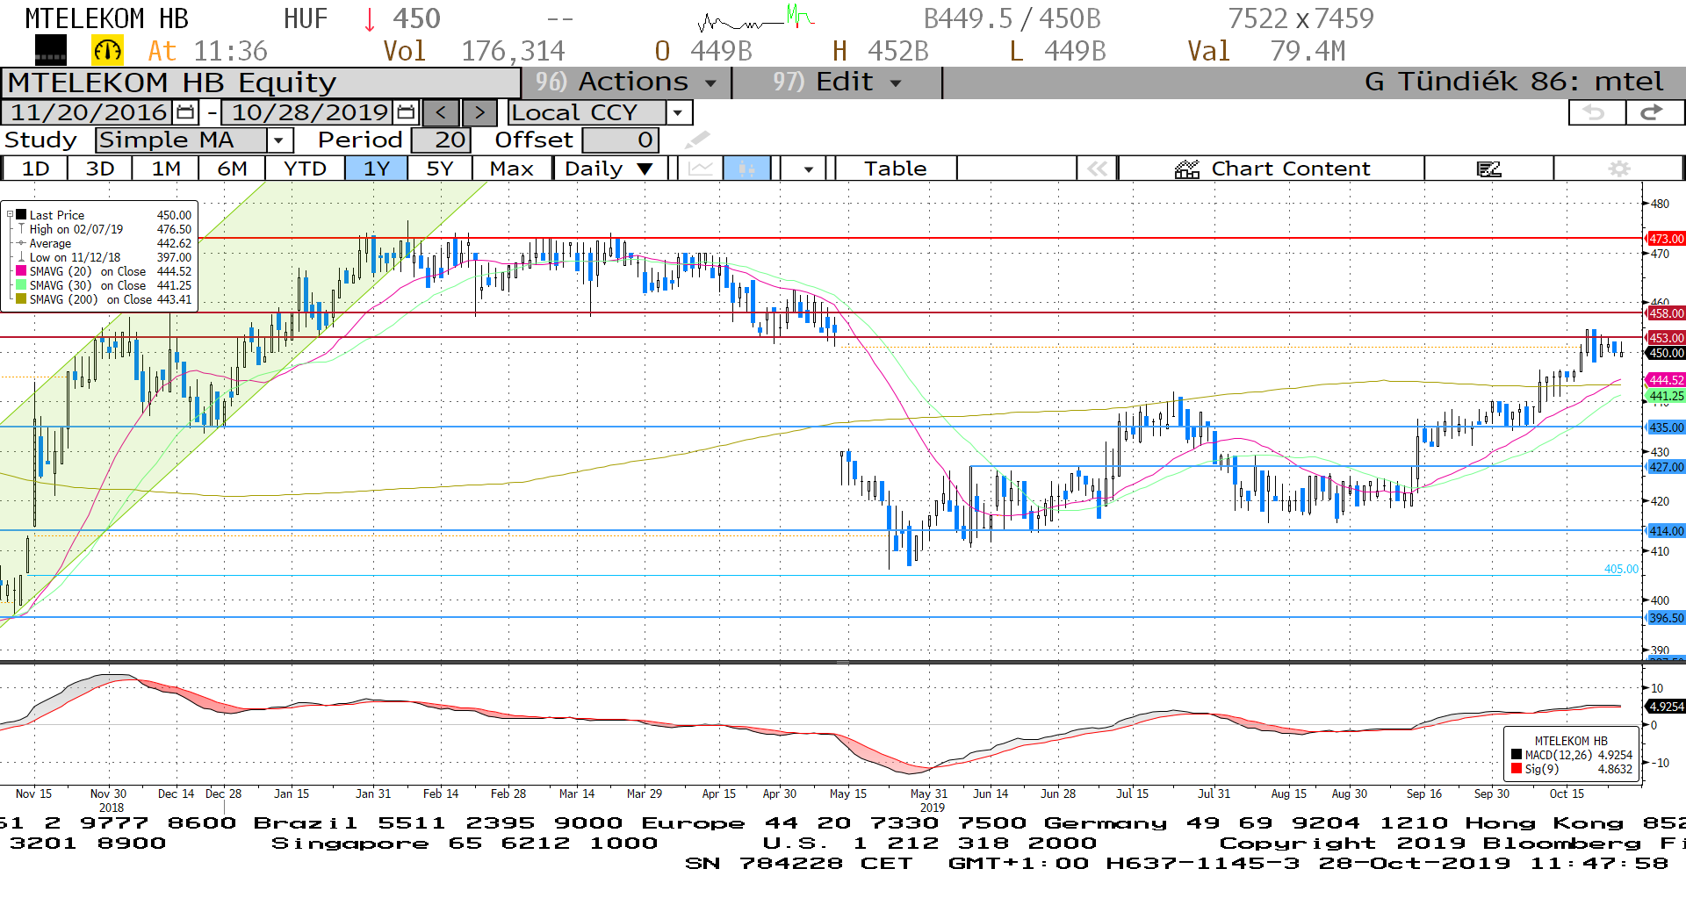The height and width of the screenshot is (912, 1686).
Task: Click the double-chevron collapse icon
Action: 1098,169
